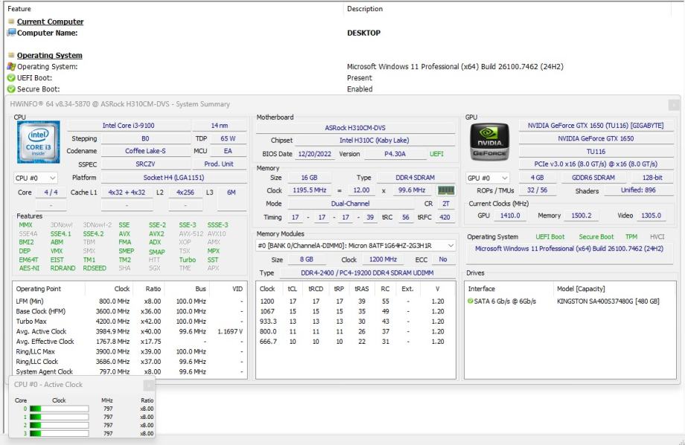Click the SATA drive green status icon
The image size is (685, 445).
pos(471,301)
